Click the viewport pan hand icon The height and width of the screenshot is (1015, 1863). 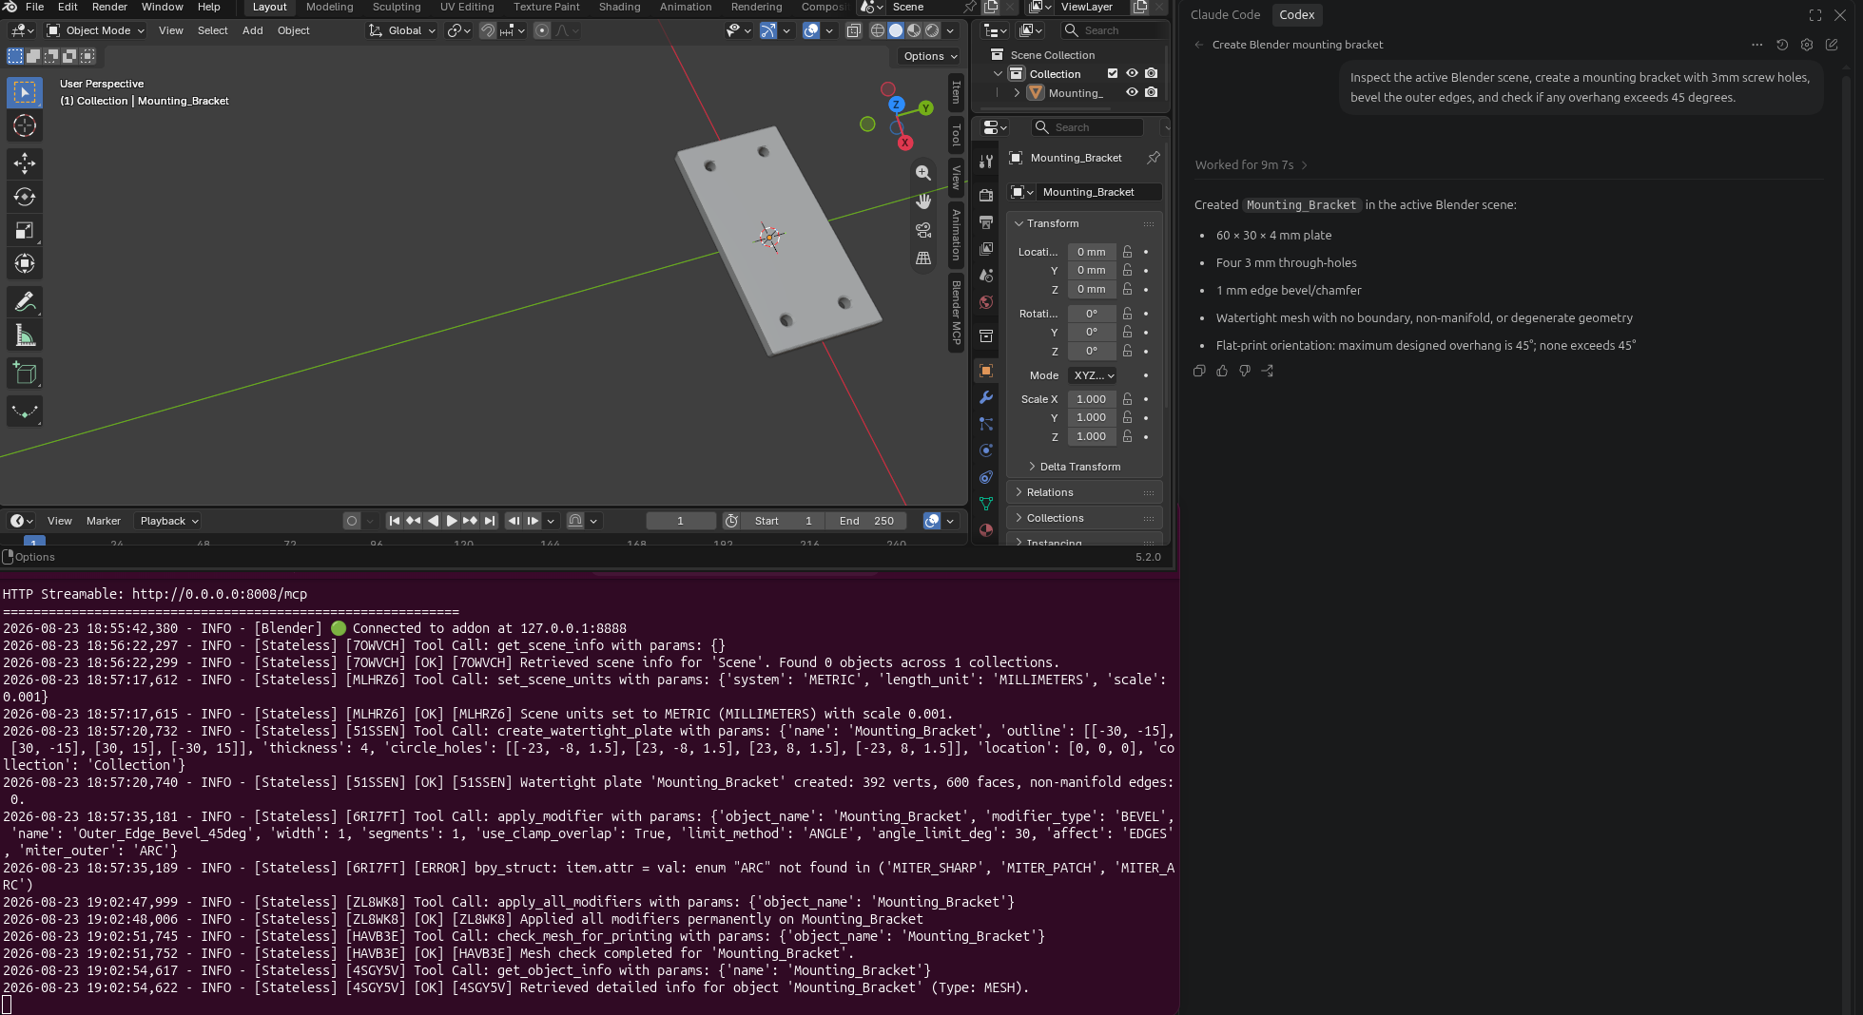[922, 201]
